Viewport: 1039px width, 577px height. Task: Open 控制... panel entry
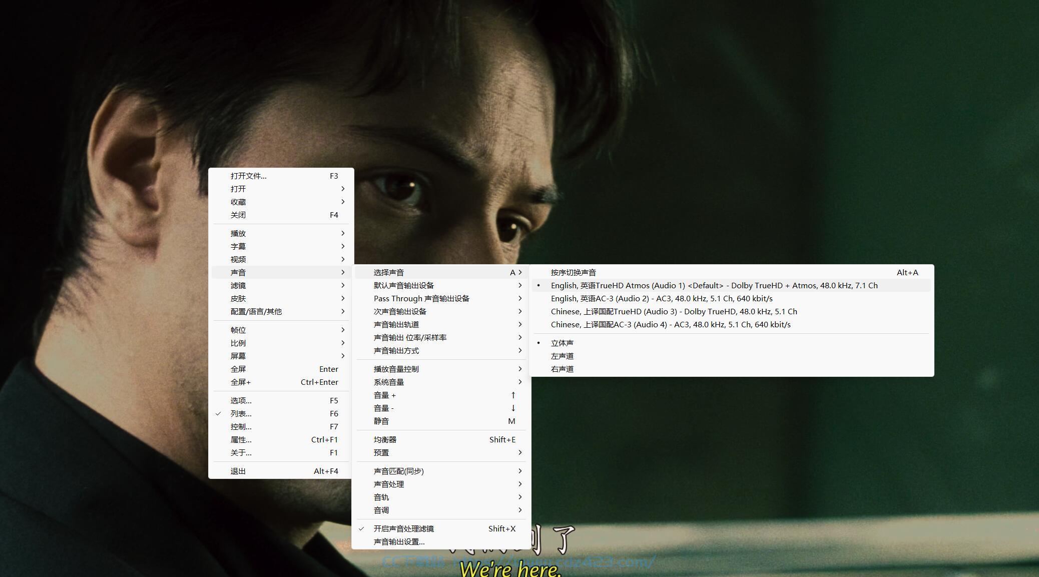(x=281, y=426)
